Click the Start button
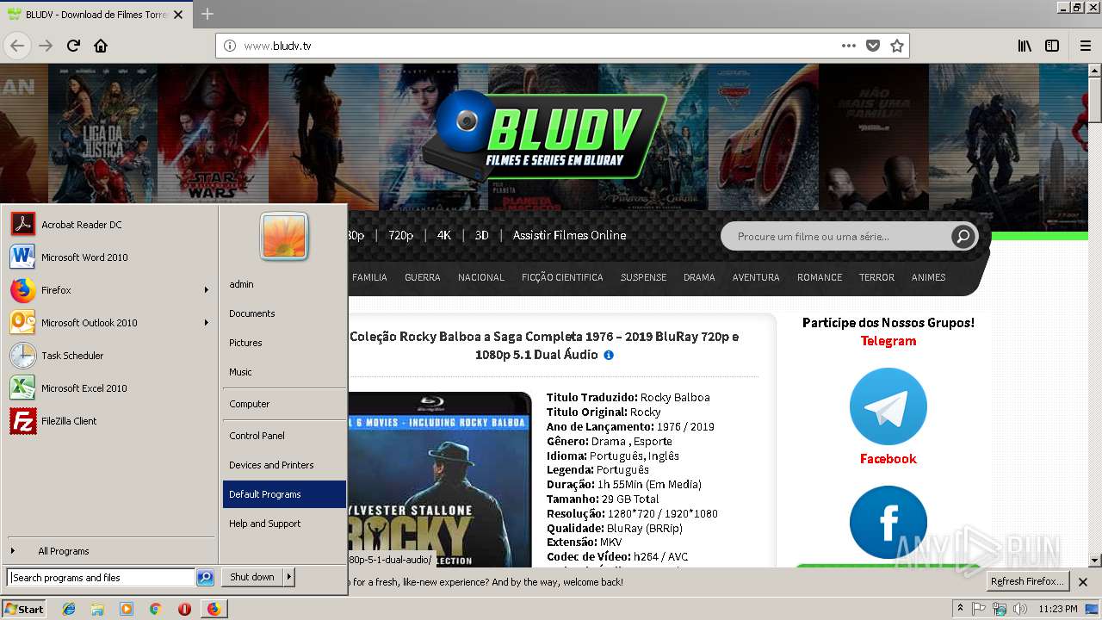Viewport: 1102px width, 620px height. [24, 609]
